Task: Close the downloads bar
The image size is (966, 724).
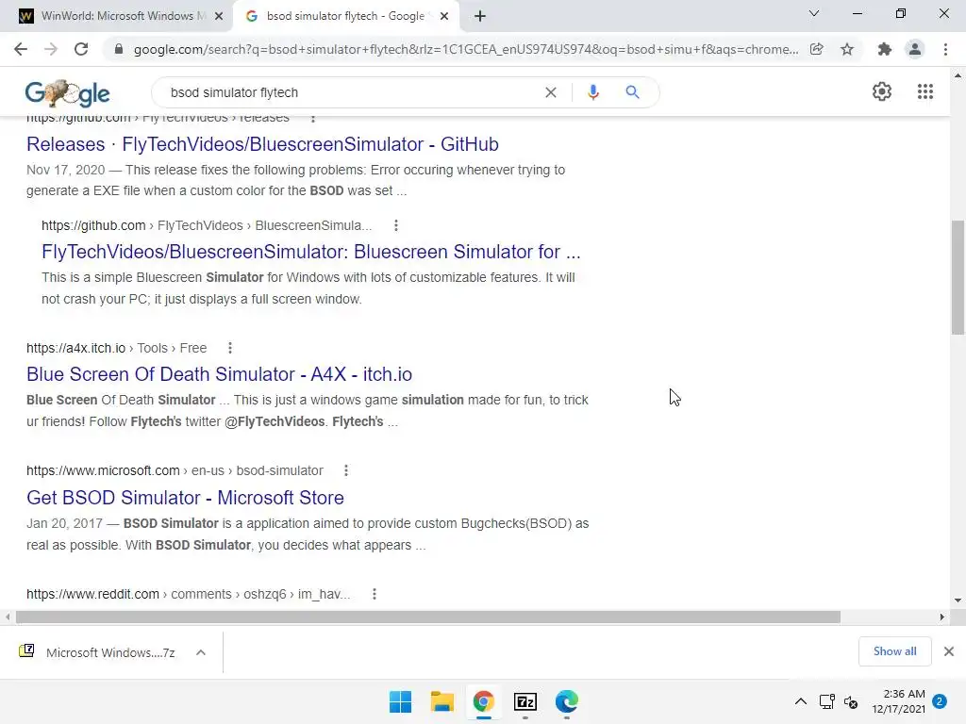Action: coord(949,651)
